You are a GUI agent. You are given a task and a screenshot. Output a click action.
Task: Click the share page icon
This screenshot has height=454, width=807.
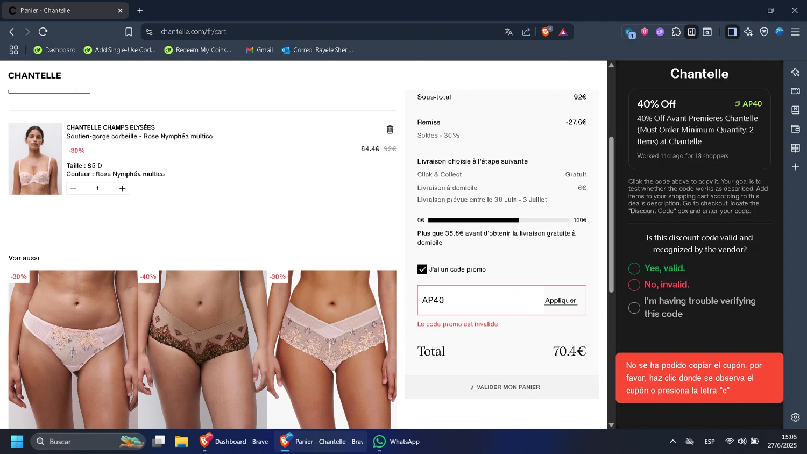pos(526,32)
